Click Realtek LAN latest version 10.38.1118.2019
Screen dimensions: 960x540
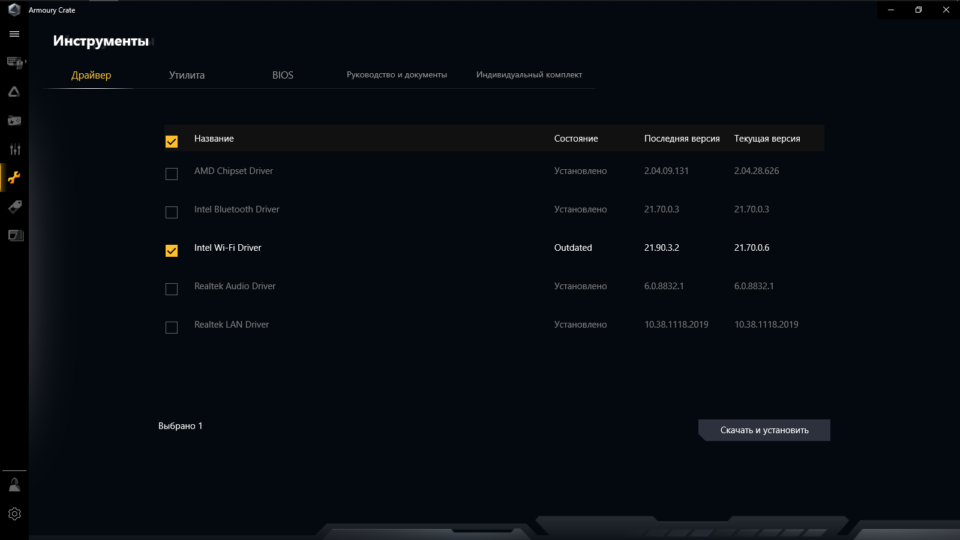[x=676, y=325]
